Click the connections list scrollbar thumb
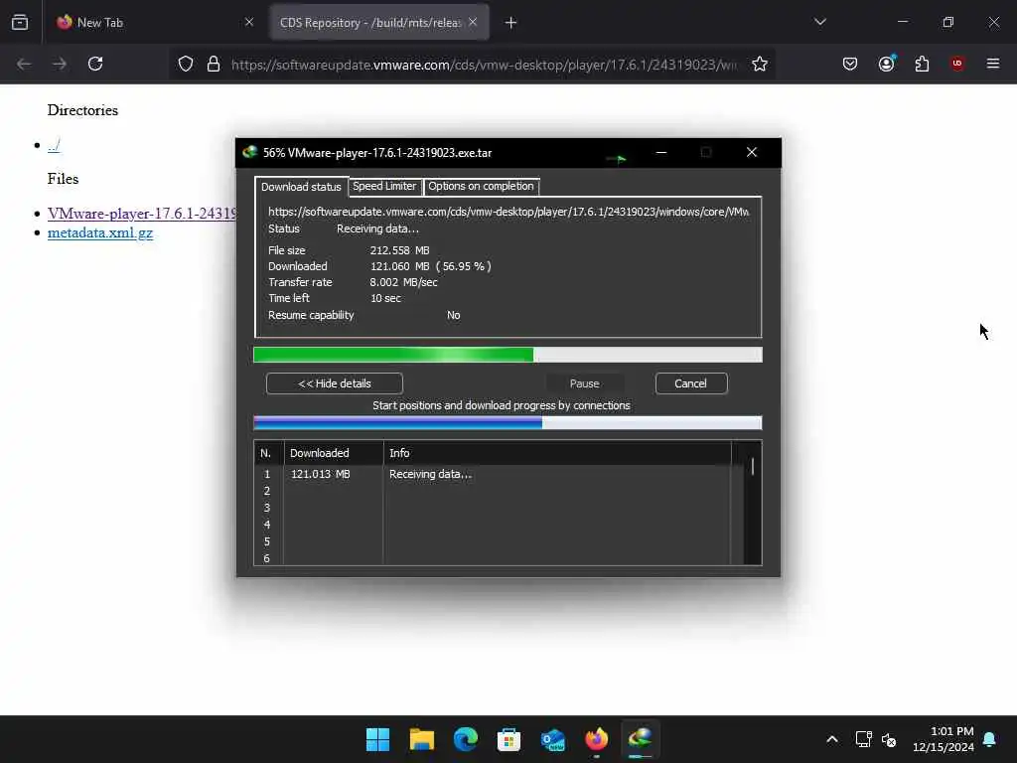This screenshot has width=1017, height=763. (753, 467)
